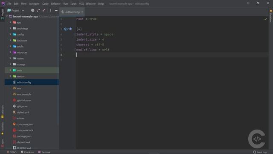This screenshot has width=273, height=154.
Task: Select .editorconfig file in project tree
Action: [32, 82]
